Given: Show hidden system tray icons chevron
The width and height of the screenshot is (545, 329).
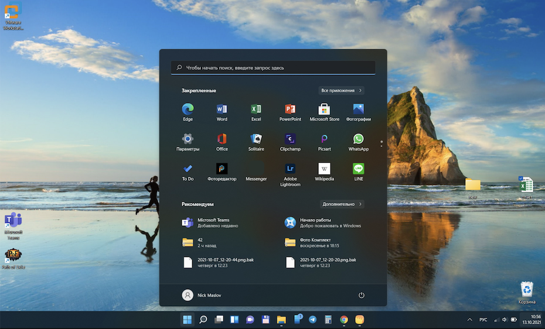Looking at the screenshot, I should (469, 320).
